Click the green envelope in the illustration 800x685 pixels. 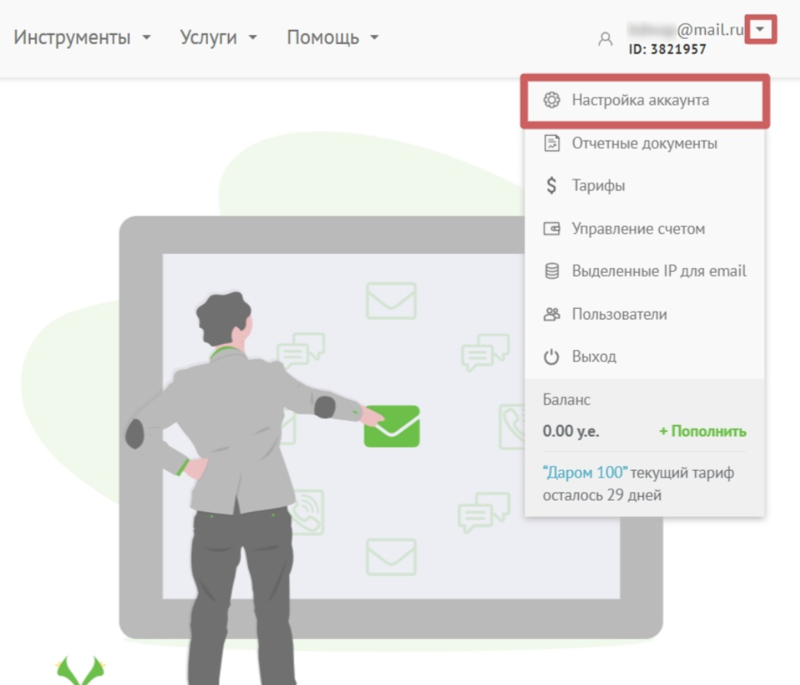tap(392, 426)
